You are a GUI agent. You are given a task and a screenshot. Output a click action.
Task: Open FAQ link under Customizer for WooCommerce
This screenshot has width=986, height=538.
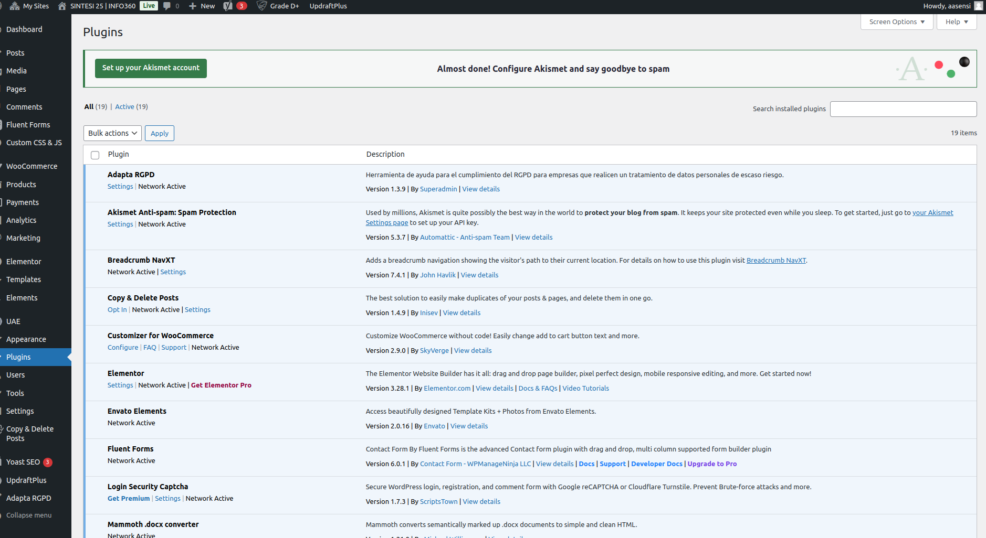[150, 348]
